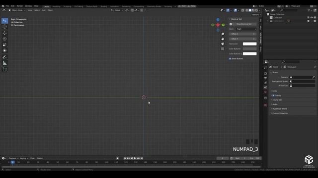Open the timeline Keying popover
The image size is (318, 178).
point(24,158)
